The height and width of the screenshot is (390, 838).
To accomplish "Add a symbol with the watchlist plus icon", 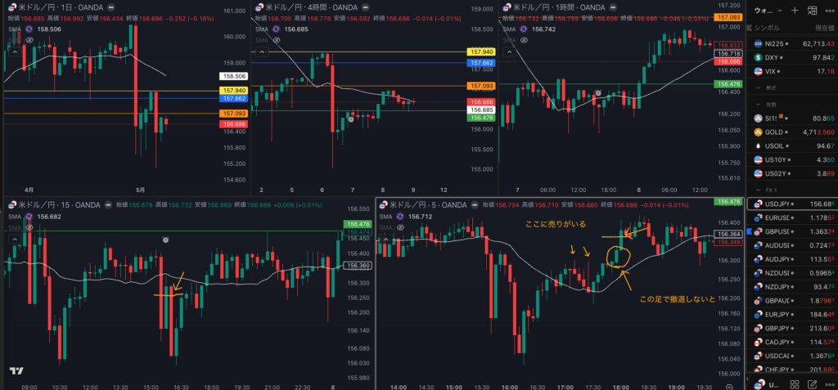I will coord(795,10).
